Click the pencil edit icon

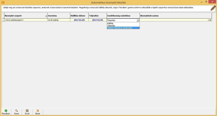tap(213, 8)
